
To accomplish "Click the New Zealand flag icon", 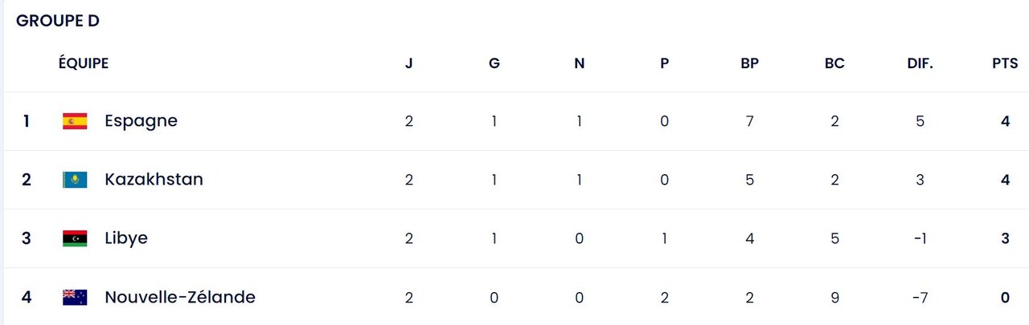I will (75, 298).
